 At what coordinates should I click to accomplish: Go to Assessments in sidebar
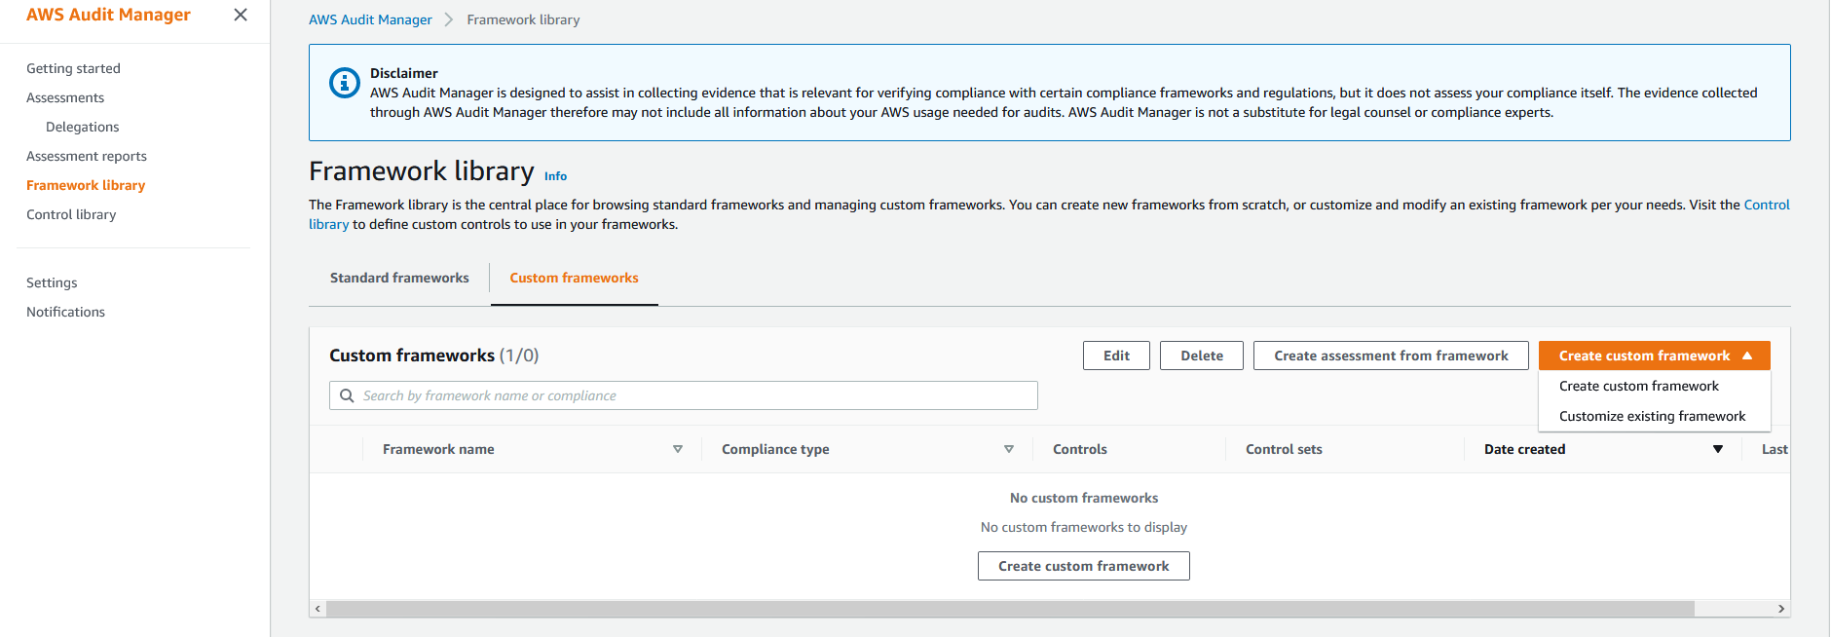[65, 97]
